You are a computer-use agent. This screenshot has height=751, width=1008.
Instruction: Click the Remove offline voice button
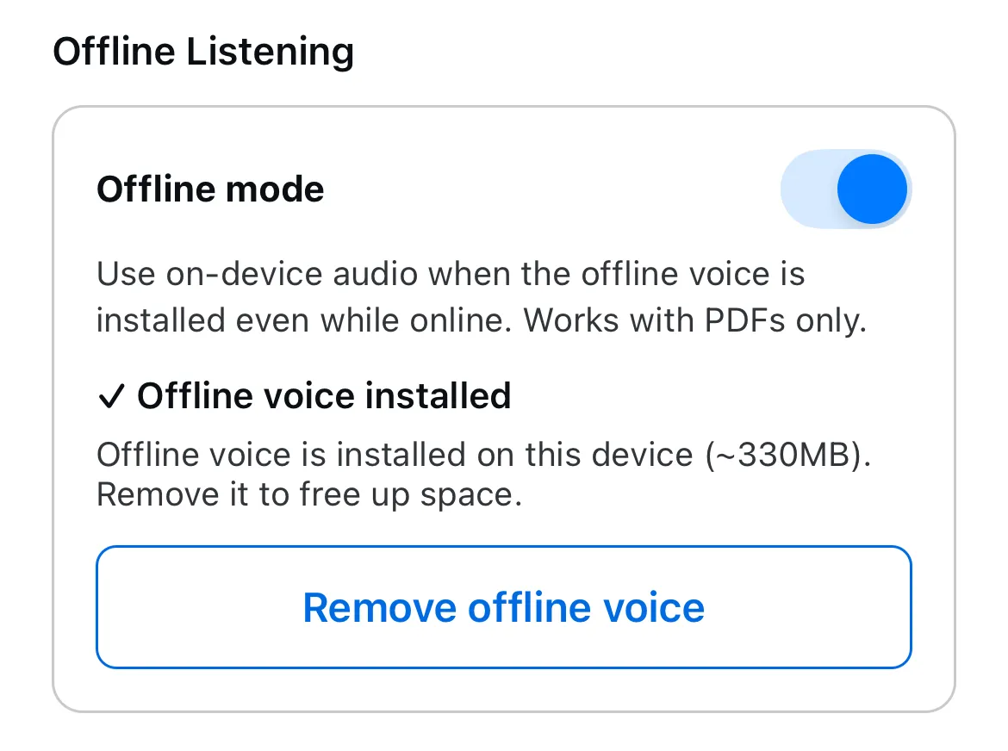coord(503,607)
